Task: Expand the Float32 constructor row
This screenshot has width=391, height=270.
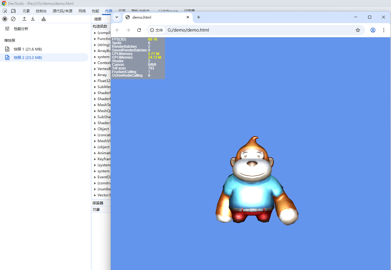Action: [95, 81]
